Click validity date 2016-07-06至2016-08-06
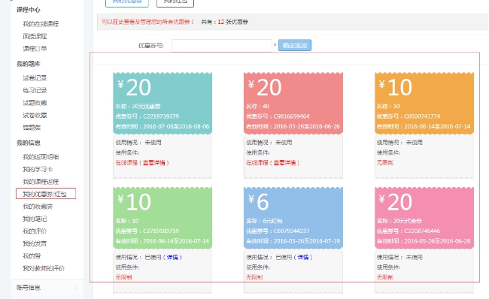Screen dimensions: 489x299 click(x=176, y=126)
